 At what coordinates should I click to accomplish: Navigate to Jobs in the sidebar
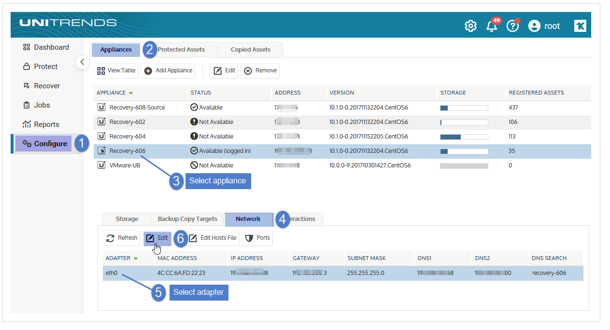tap(37, 105)
